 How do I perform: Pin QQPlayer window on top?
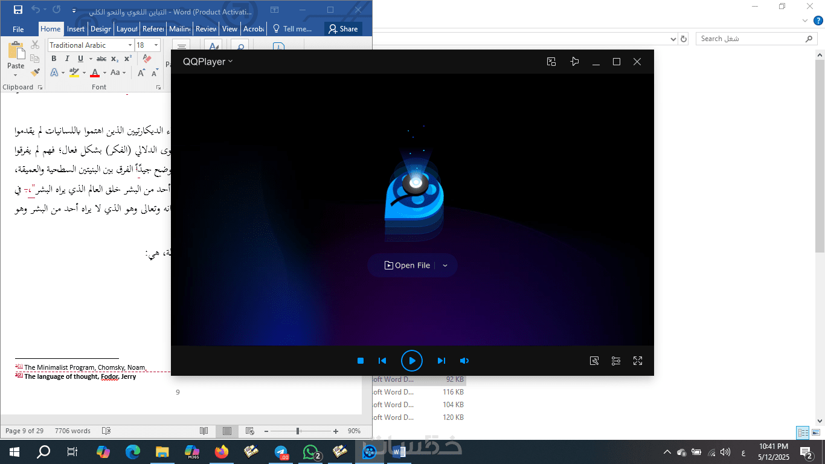(574, 62)
